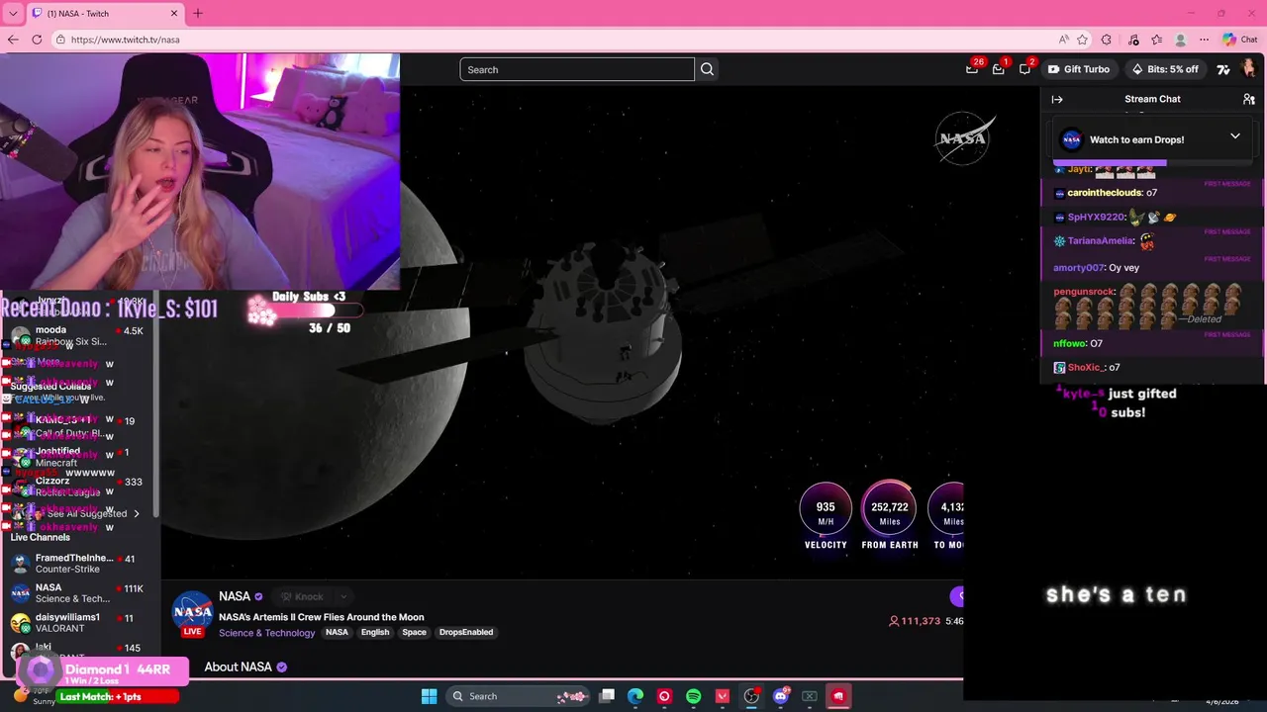Open Valorant from the taskbar
This screenshot has width=1267, height=712.
(x=723, y=696)
